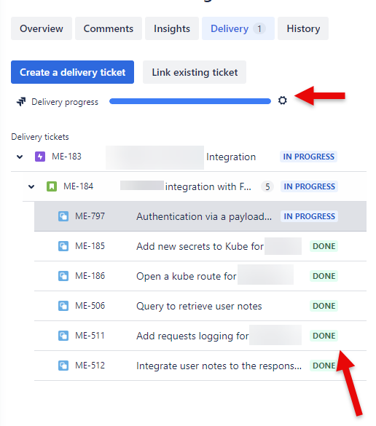The image size is (376, 426).
Task: Click the 'Integration' title of ME-183
Action: pos(231,157)
